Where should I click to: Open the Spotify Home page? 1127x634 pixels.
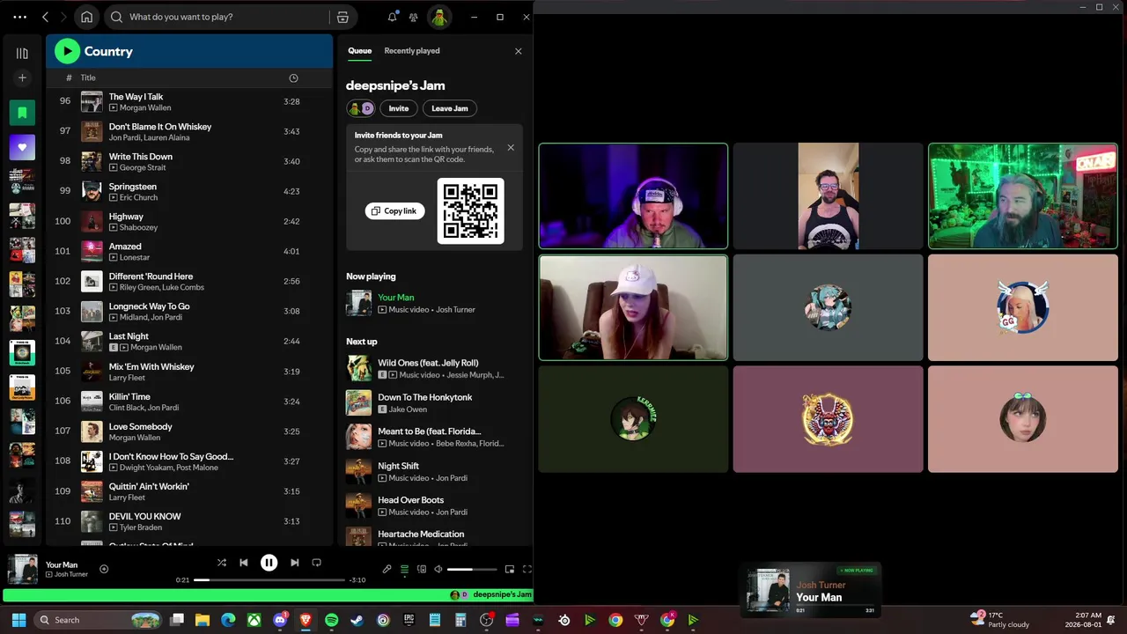(x=86, y=17)
